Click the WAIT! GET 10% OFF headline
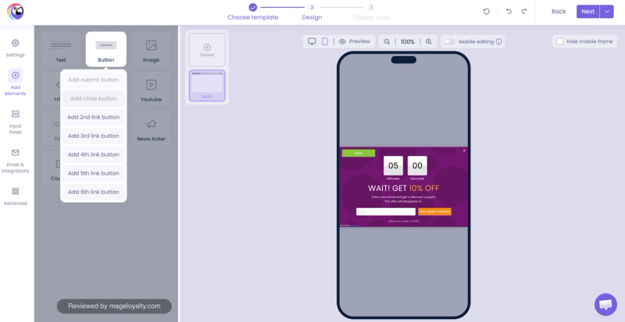This screenshot has height=322, width=625. [x=403, y=188]
